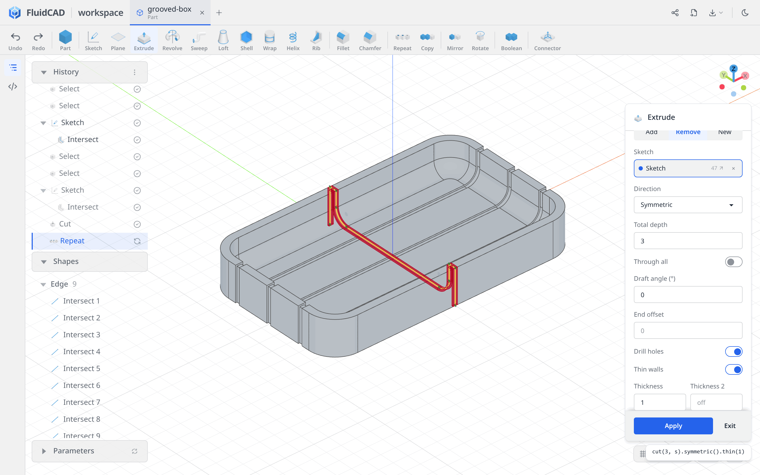This screenshot has height=475, width=760.
Task: Select the Boolean tool
Action: tap(511, 41)
